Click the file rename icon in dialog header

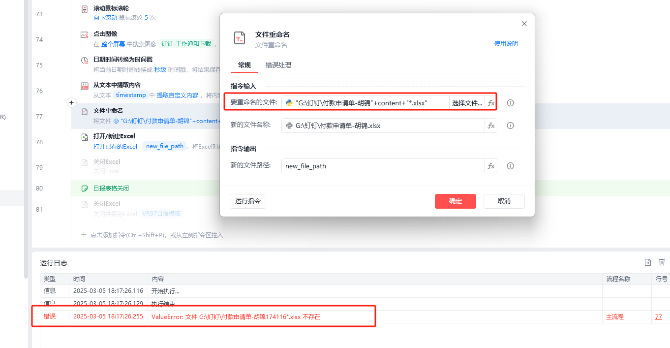pyautogui.click(x=240, y=38)
